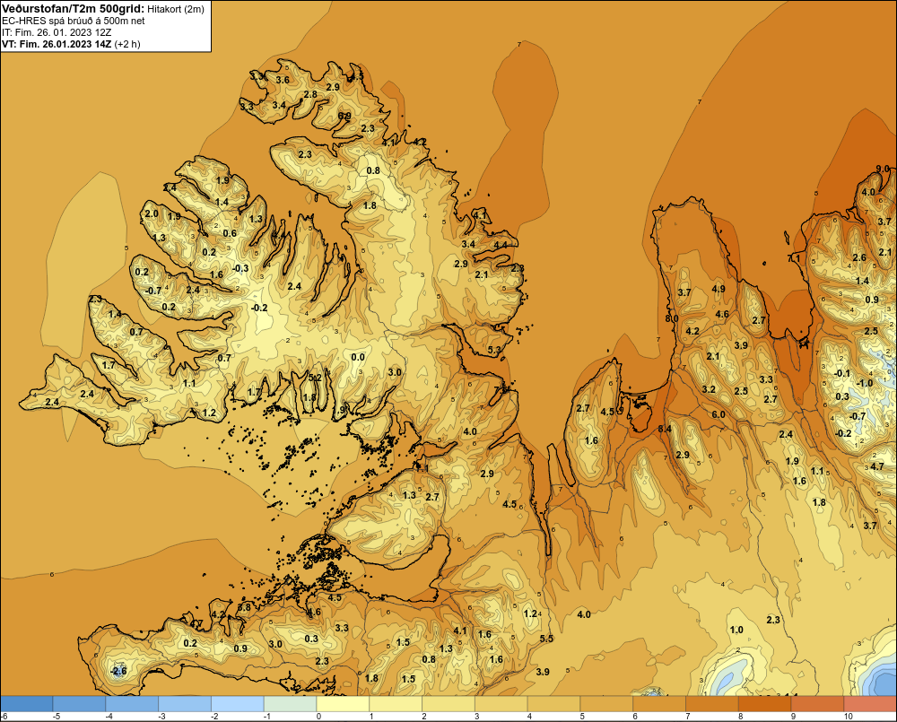Click the legend swatch between 0 and 1
Screen dimensions: 897x722
pyautogui.click(x=343, y=704)
